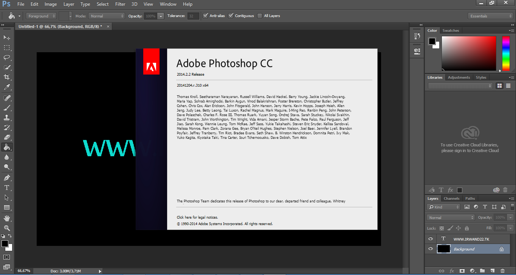Toggle Quick Mask mode in toolbar
516x275 pixels.
(x=7, y=257)
